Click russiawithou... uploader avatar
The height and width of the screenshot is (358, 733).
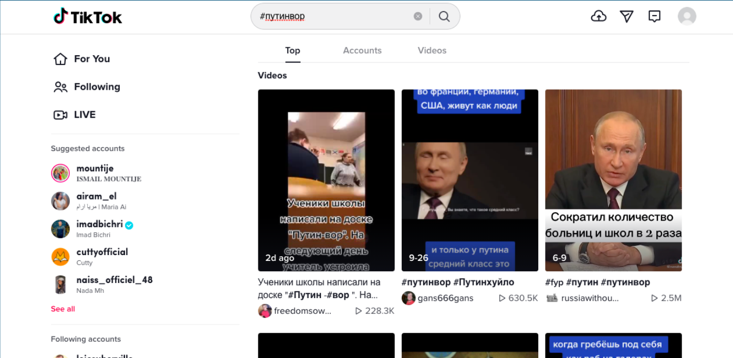click(552, 298)
